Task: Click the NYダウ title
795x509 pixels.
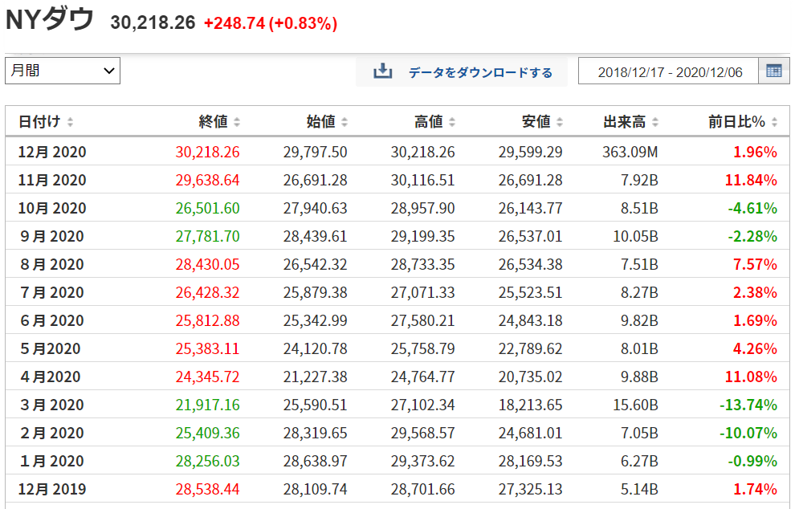Action: tap(50, 20)
